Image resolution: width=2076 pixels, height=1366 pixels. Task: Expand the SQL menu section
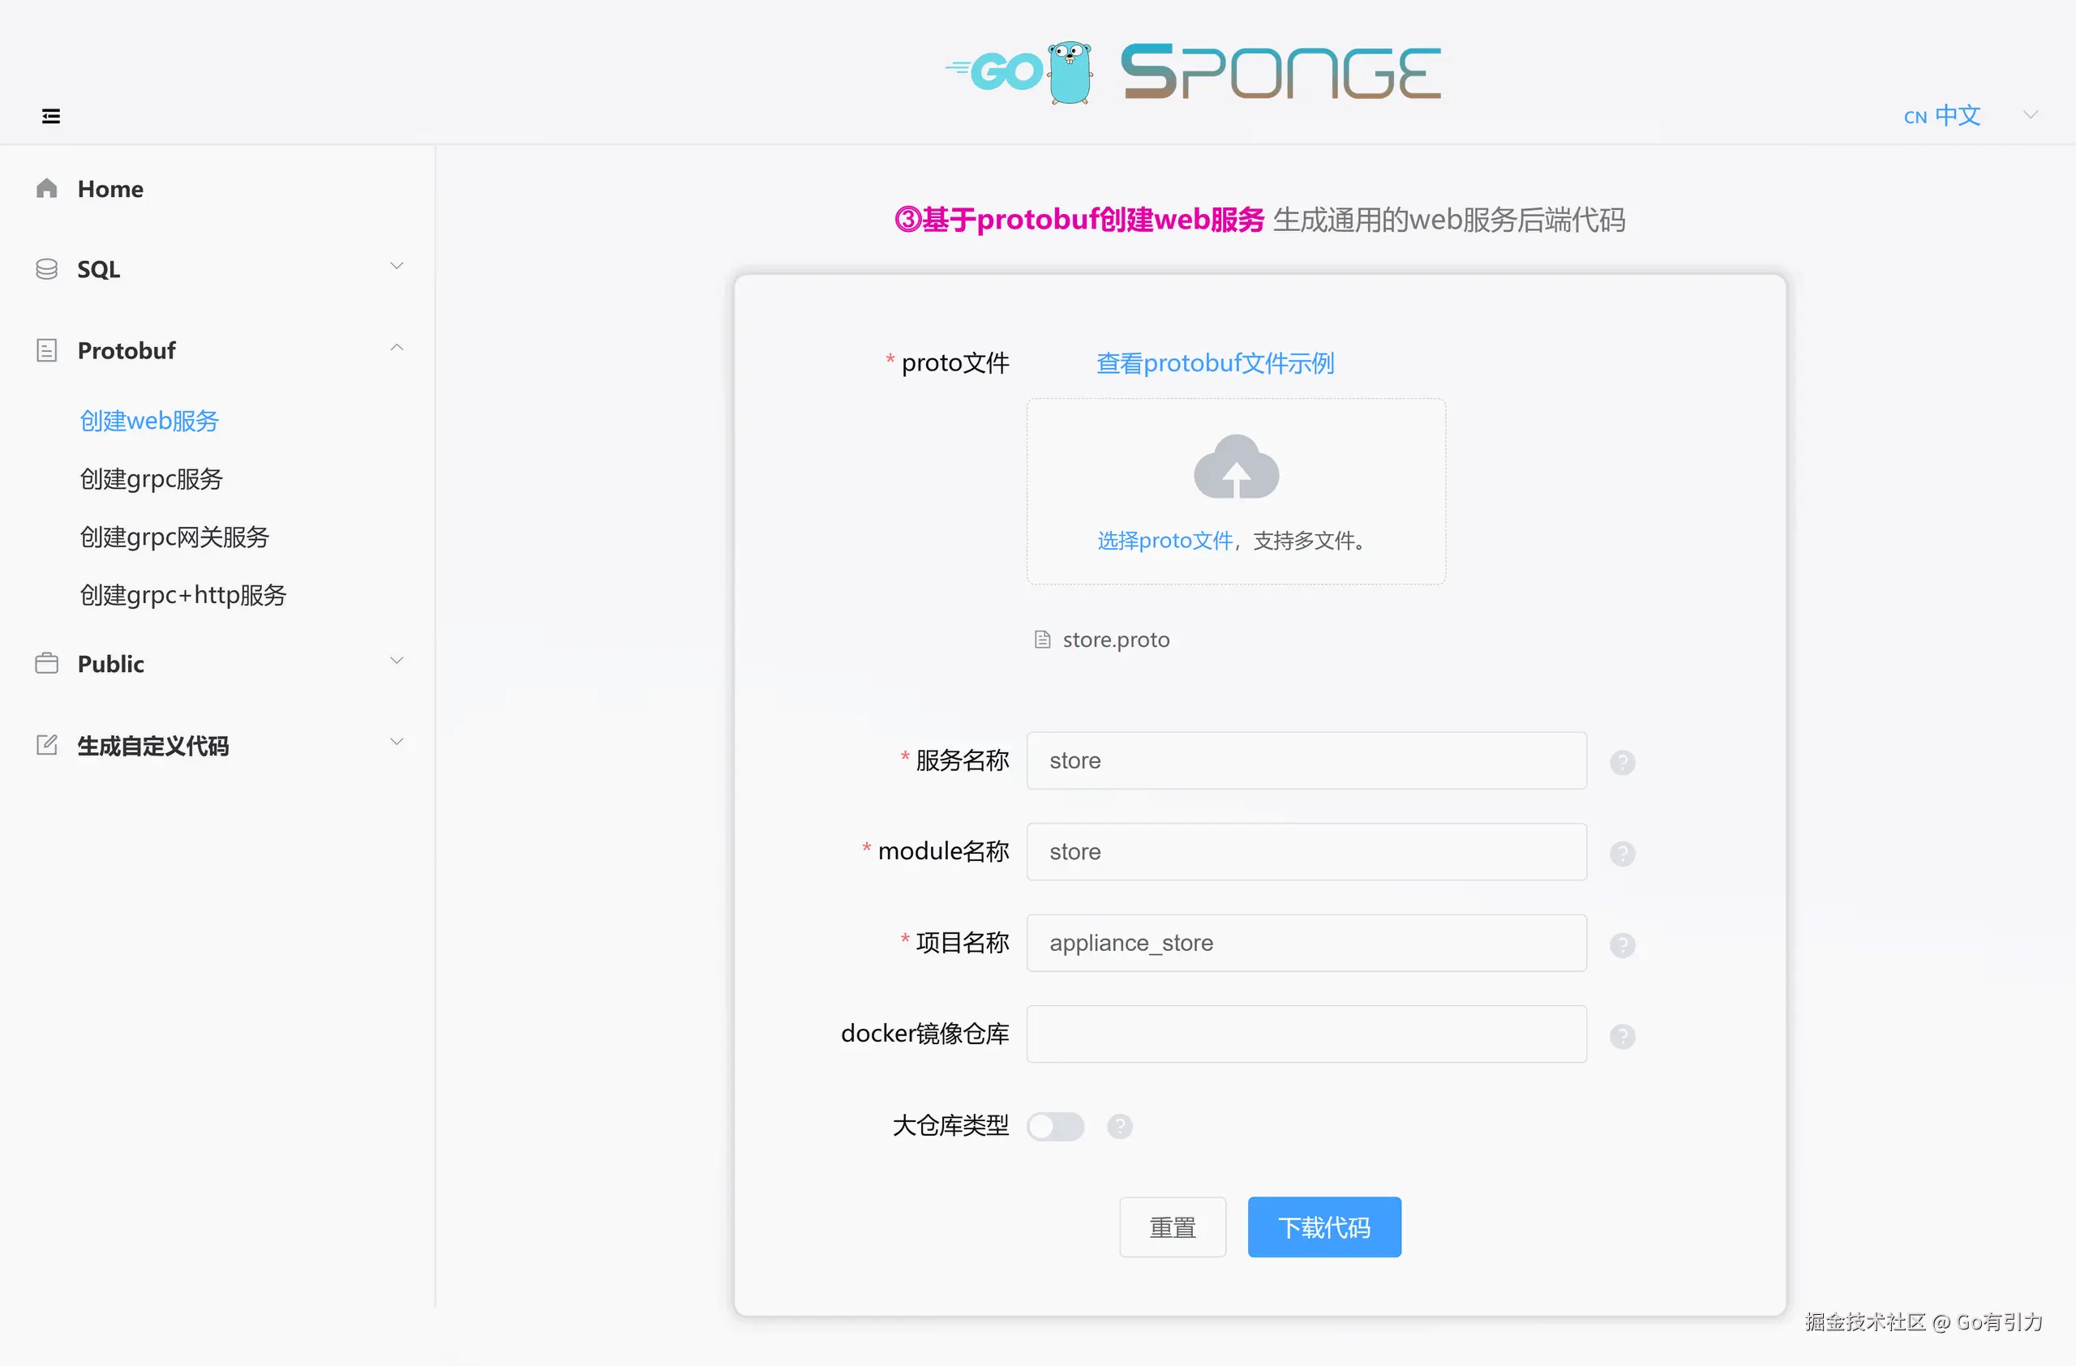click(x=218, y=268)
